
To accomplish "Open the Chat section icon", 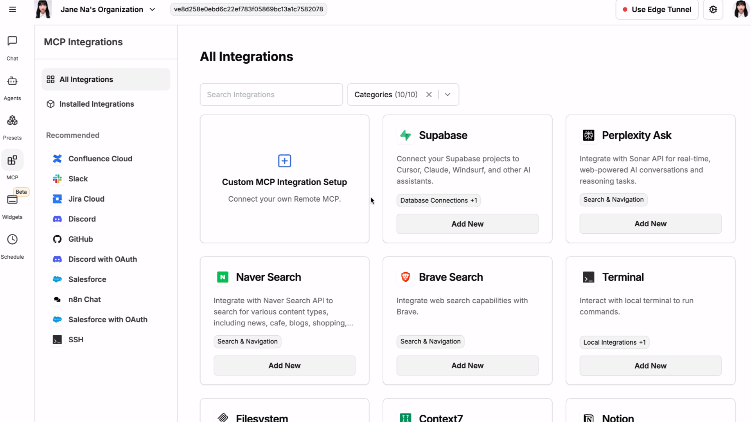I will point(12,41).
